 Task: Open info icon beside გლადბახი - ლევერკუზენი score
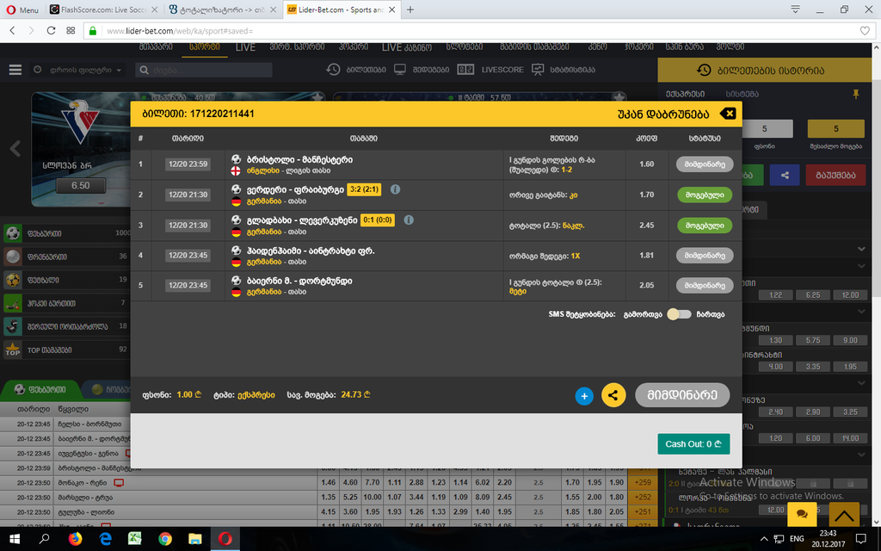click(x=409, y=220)
